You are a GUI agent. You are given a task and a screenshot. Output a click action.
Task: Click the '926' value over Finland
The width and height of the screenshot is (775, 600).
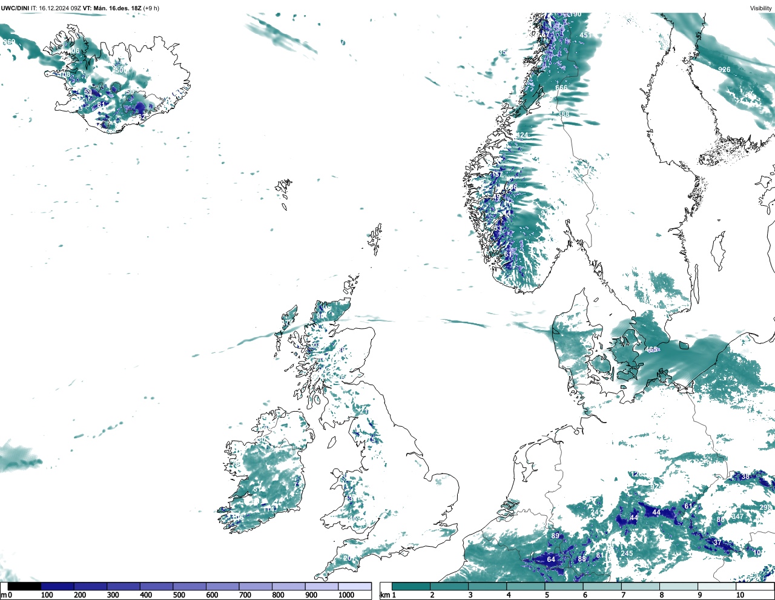tap(724, 70)
